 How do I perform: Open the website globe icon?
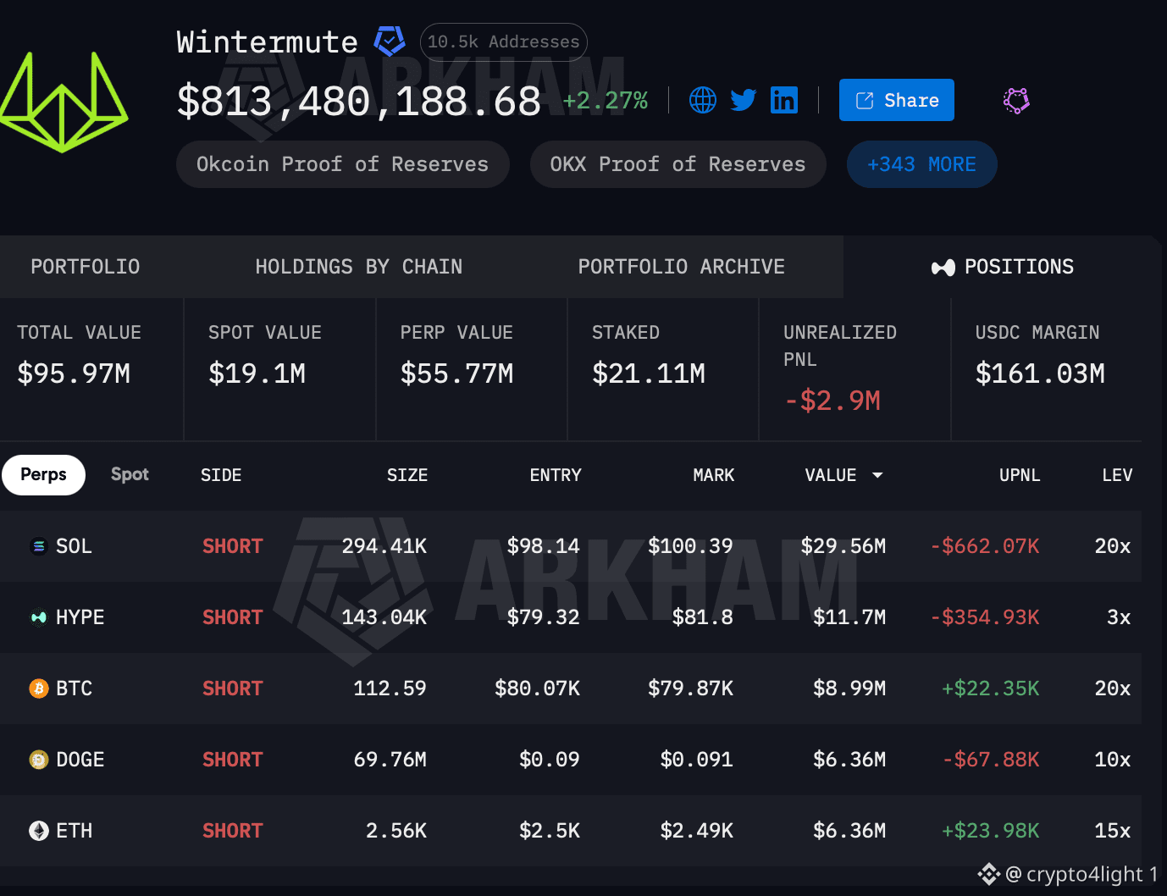703,100
